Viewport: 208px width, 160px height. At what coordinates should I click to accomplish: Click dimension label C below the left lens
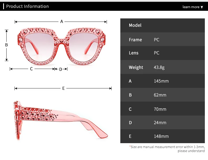click(x=31, y=69)
